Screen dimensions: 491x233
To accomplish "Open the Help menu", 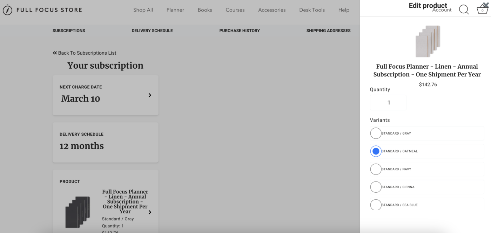I will [344, 10].
